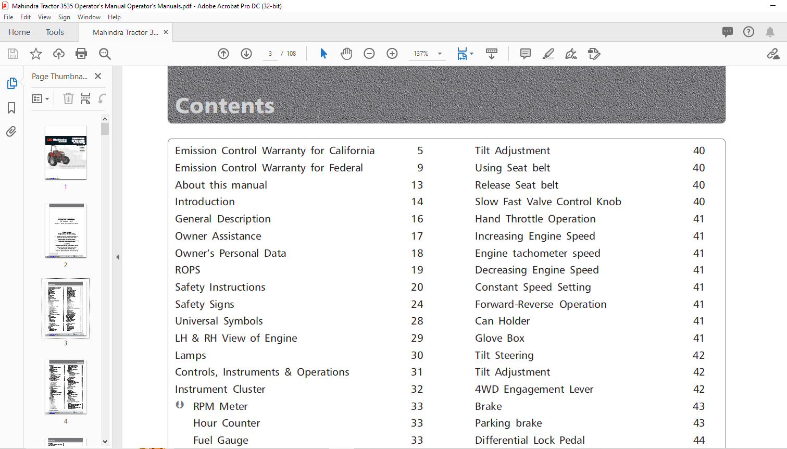Share link to file icon
787x449 pixels.
tap(773, 54)
